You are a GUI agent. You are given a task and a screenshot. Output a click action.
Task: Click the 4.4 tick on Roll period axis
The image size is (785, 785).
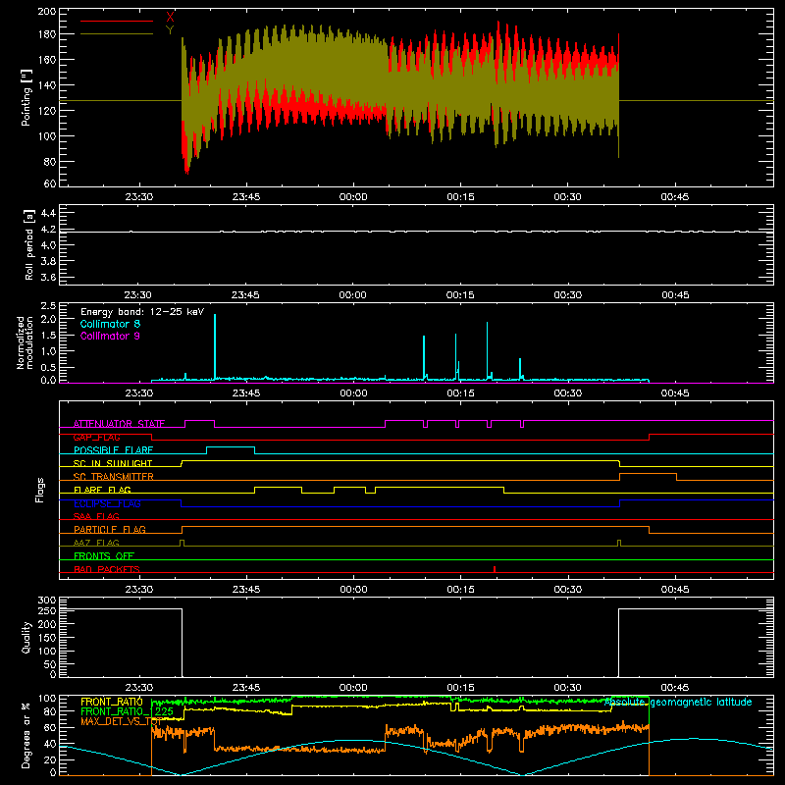[x=48, y=213]
